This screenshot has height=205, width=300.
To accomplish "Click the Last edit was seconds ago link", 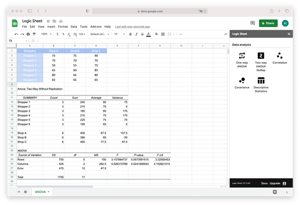I will pyautogui.click(x=132, y=27).
